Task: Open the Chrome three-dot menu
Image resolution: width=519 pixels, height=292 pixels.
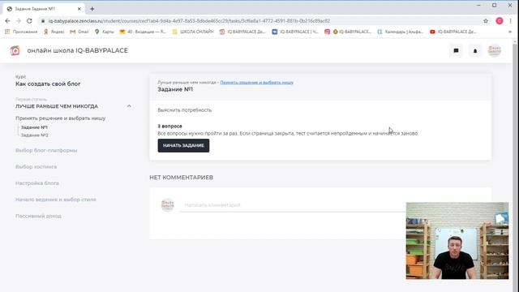Action: (510, 21)
